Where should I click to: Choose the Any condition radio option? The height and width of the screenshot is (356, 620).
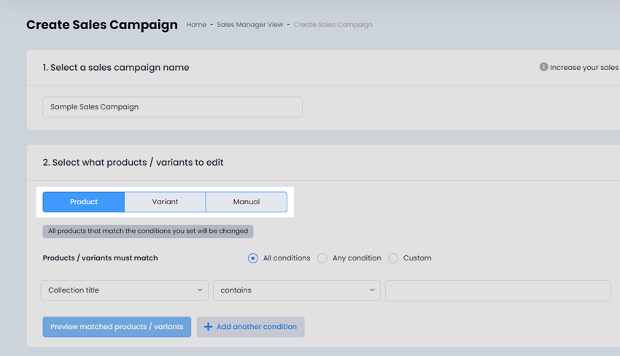coord(322,258)
